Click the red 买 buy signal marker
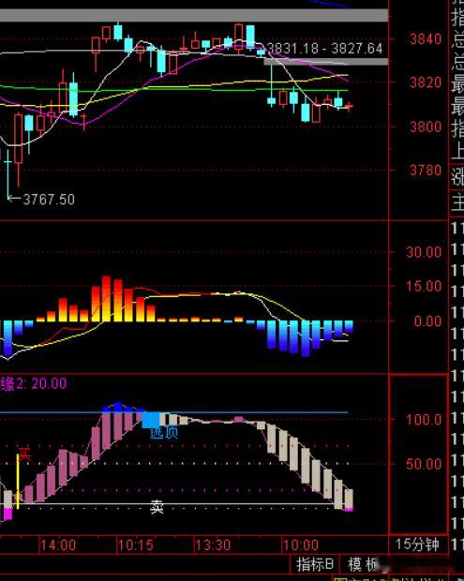The height and width of the screenshot is (581, 464). (24, 454)
